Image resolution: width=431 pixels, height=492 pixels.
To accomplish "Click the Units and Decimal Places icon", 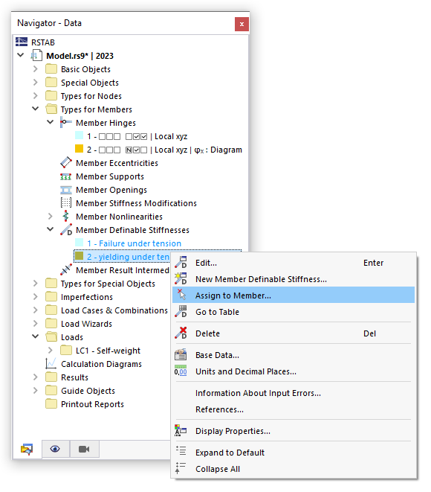I will click(x=181, y=371).
